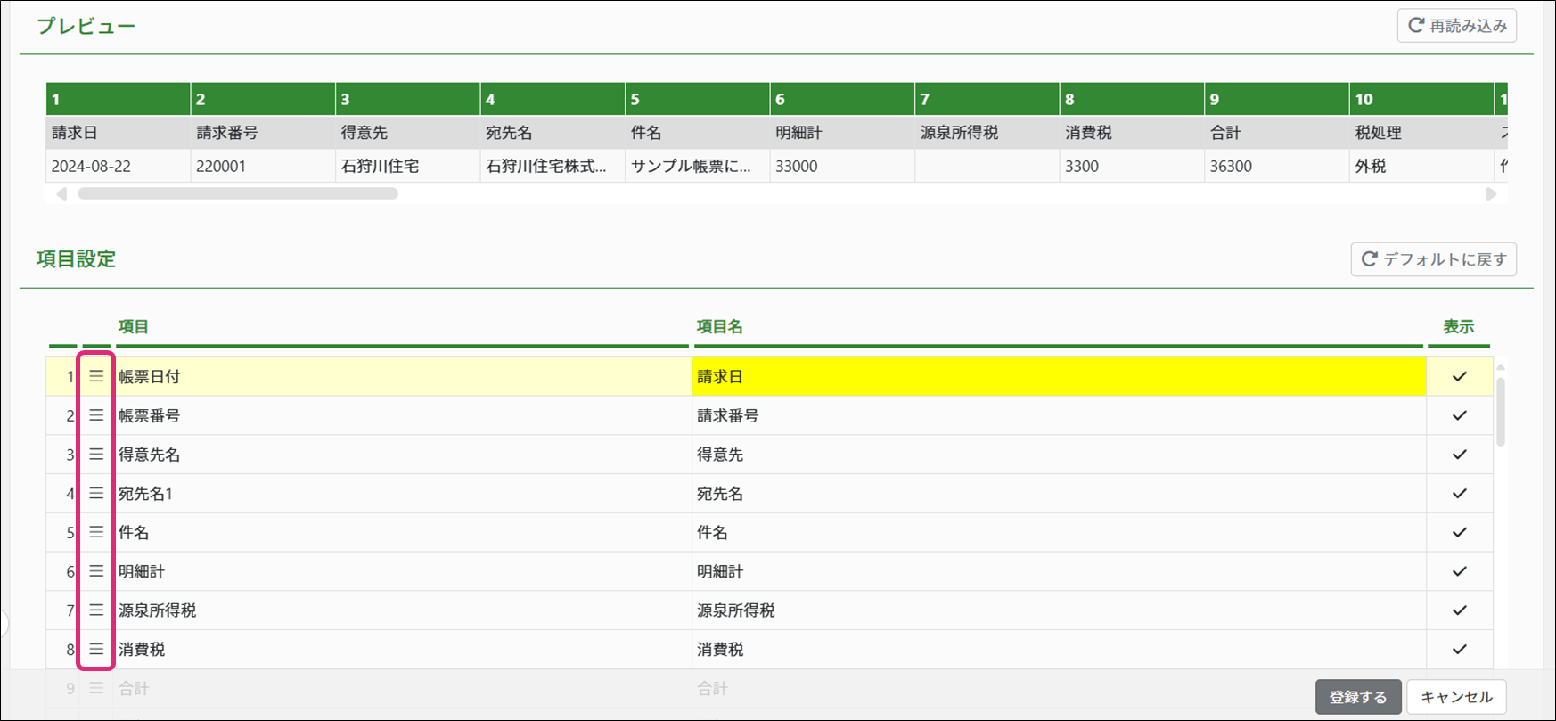Cancel with the キャンセル button
Image resolution: width=1556 pixels, height=721 pixels.
pyautogui.click(x=1456, y=697)
